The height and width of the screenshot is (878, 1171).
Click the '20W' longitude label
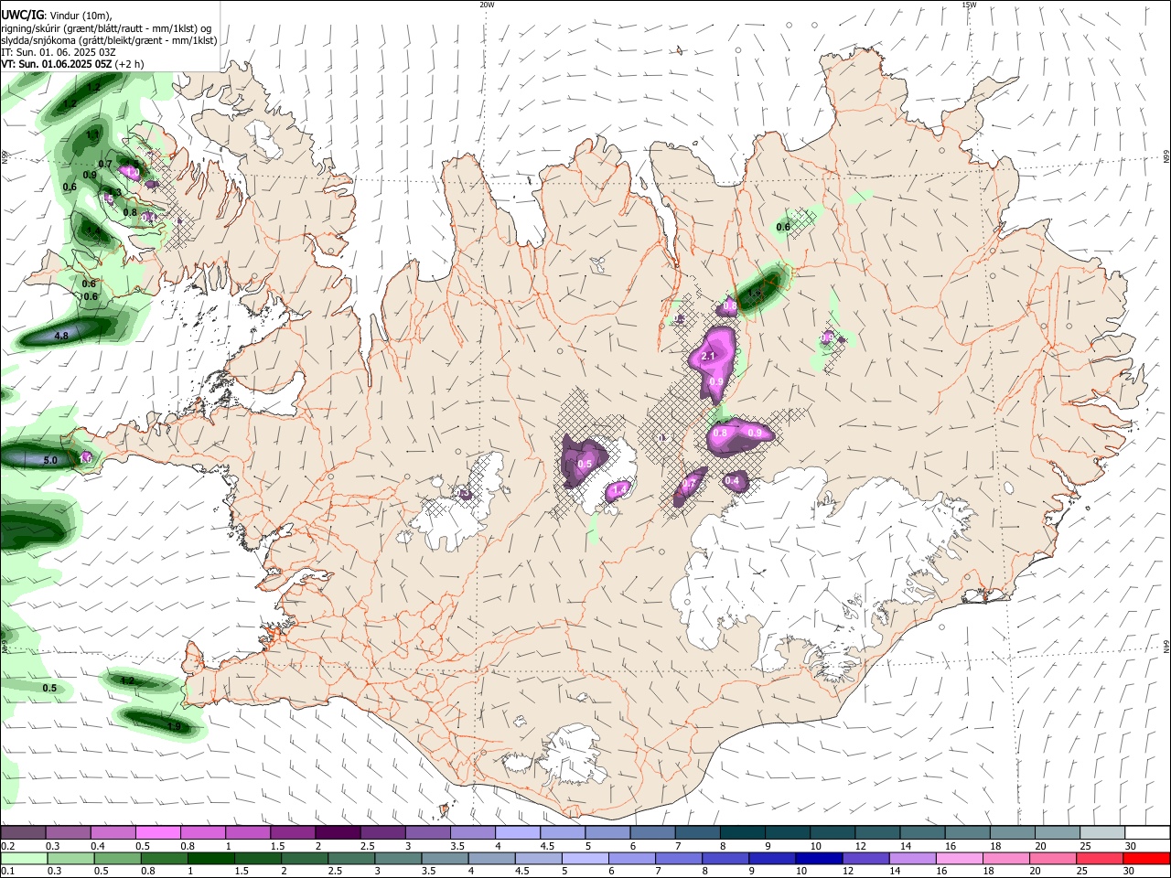[x=487, y=5]
